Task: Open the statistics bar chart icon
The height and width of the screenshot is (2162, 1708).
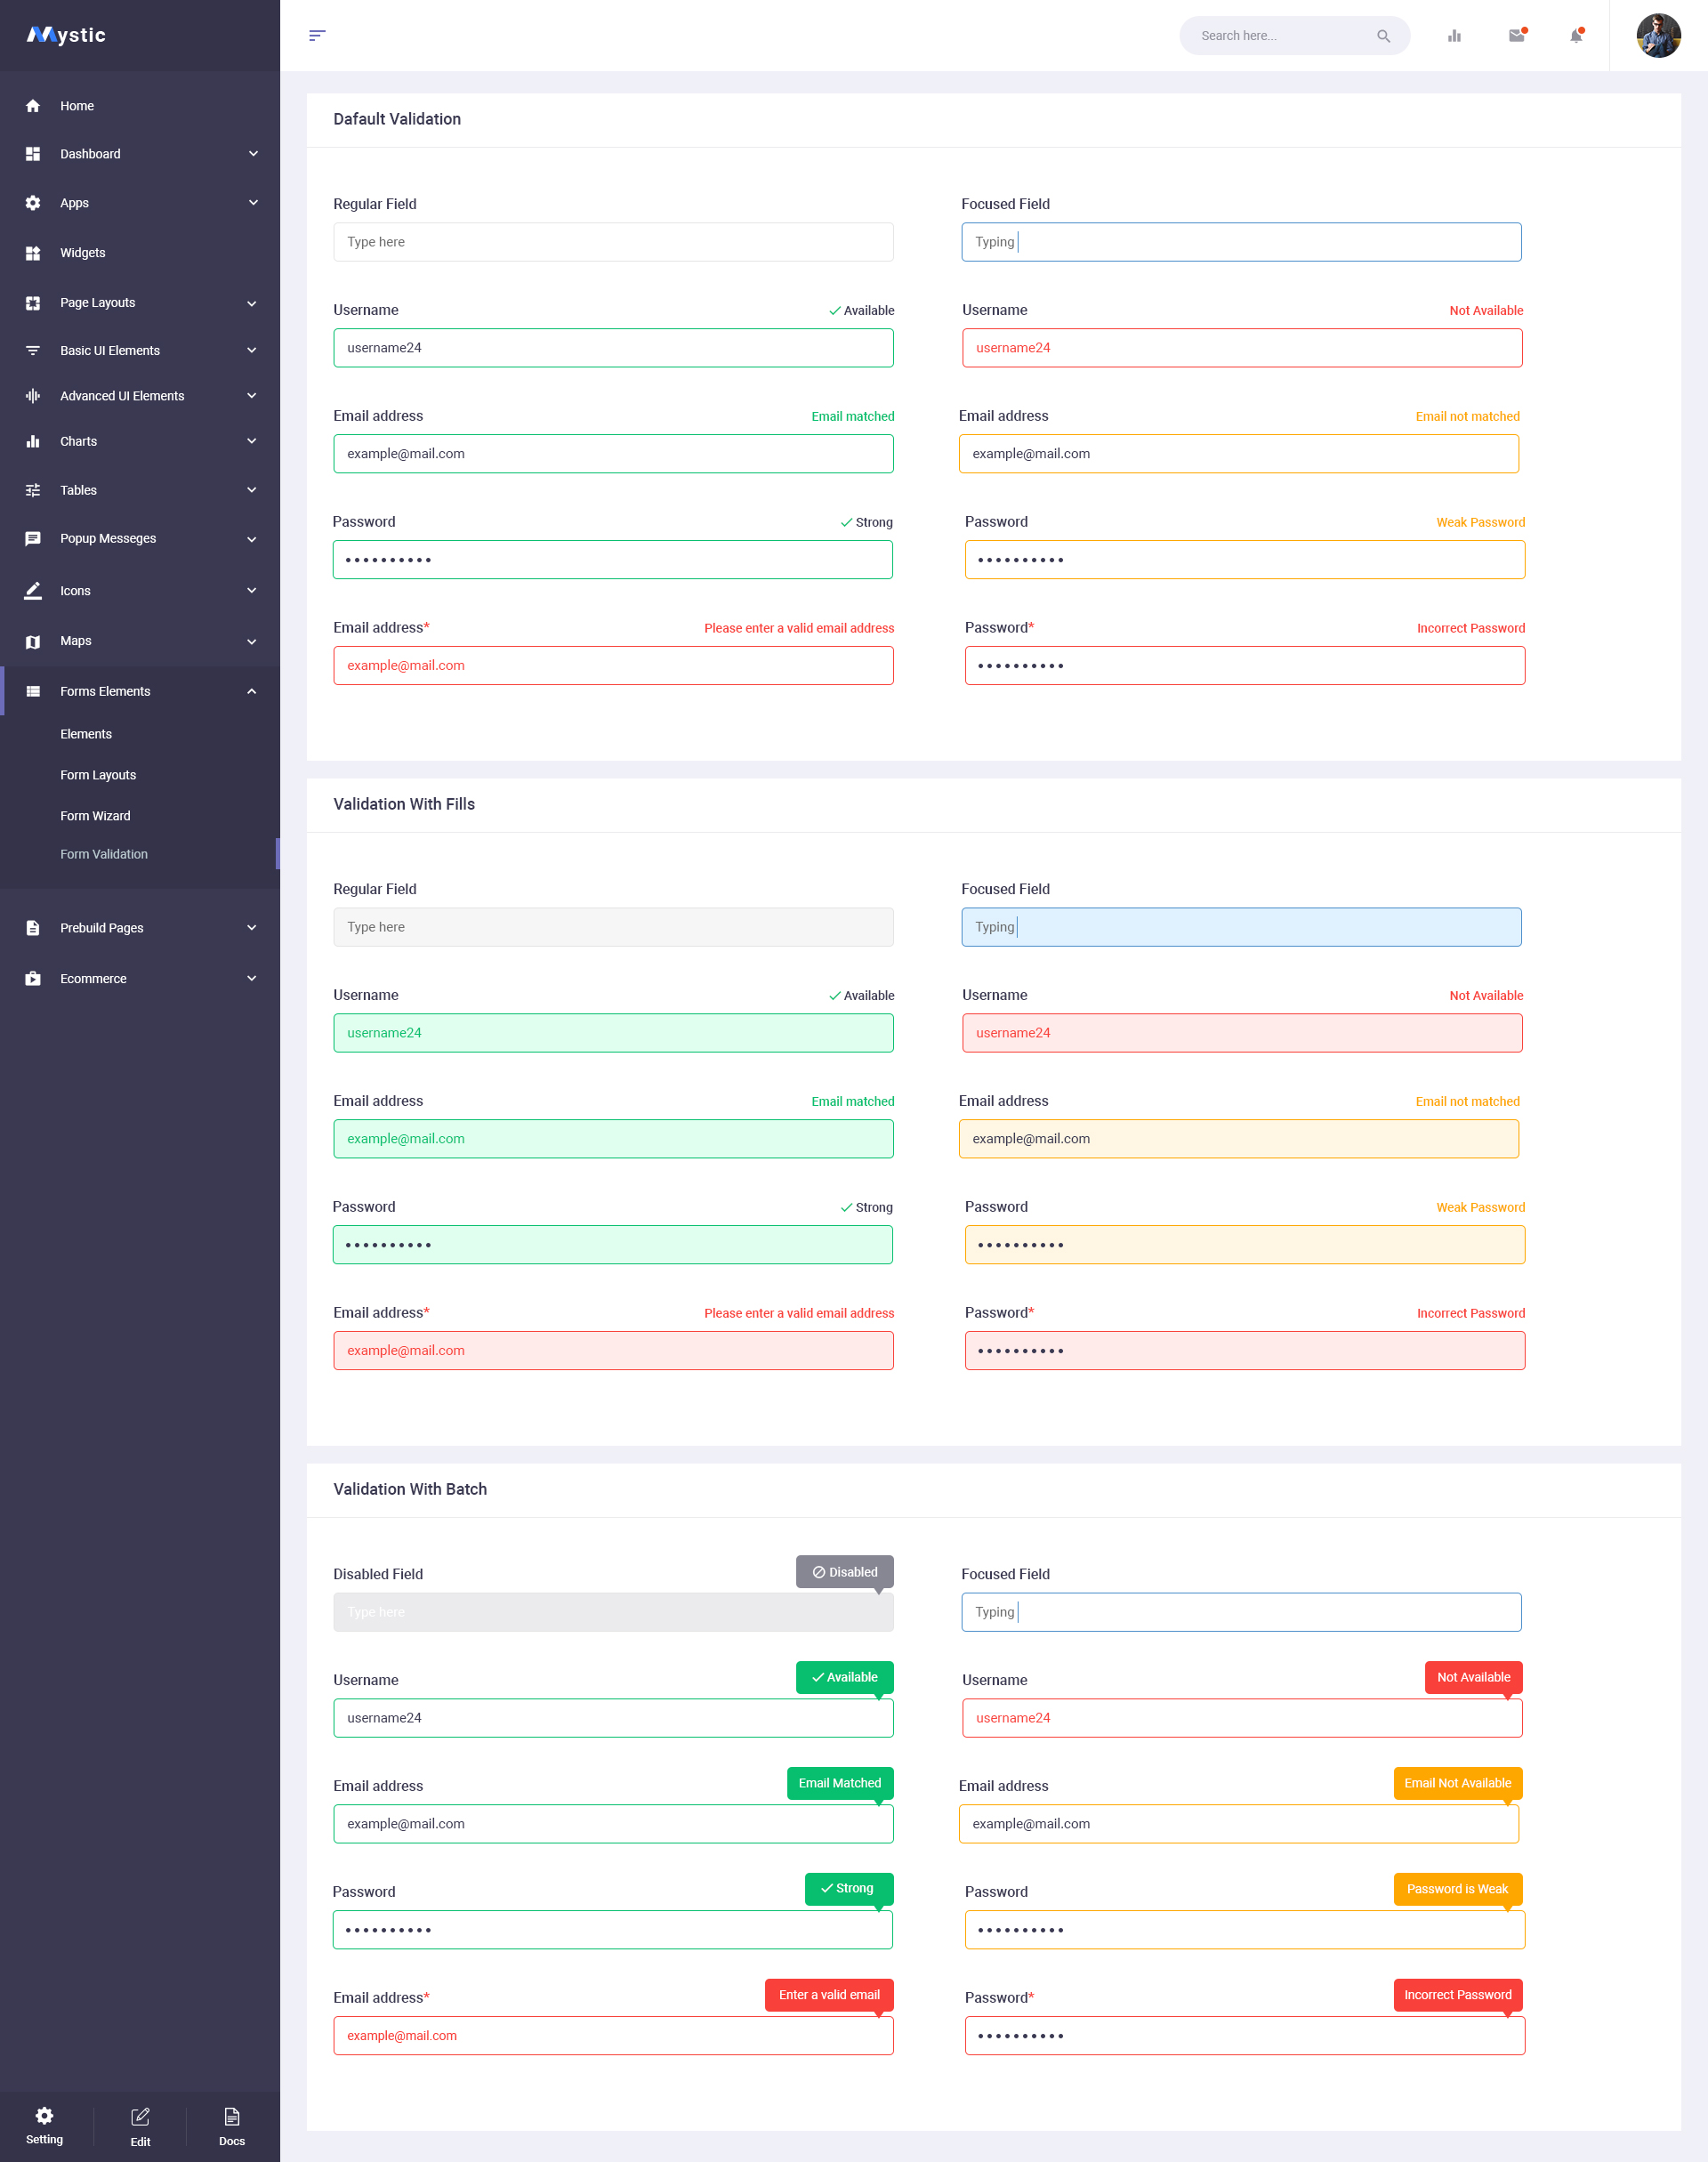Action: 1454,36
